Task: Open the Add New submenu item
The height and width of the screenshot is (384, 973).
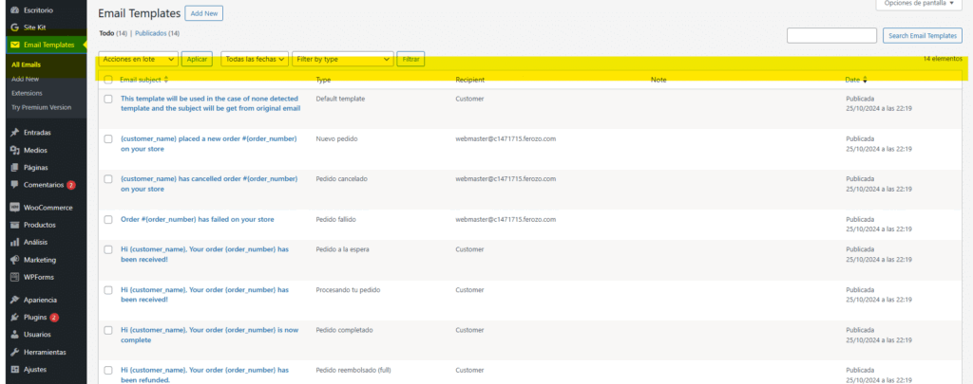Action: tap(25, 79)
